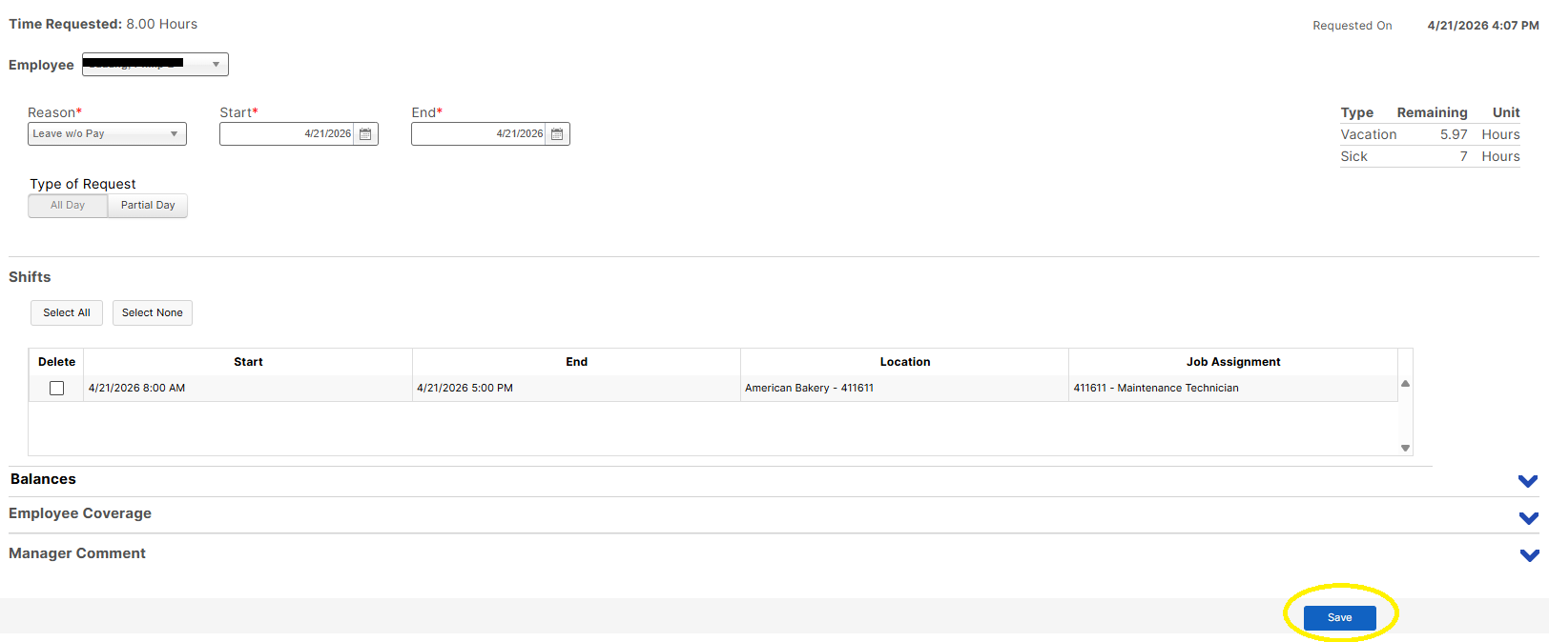
Task: Select the All Day request type
Action: coord(68,206)
